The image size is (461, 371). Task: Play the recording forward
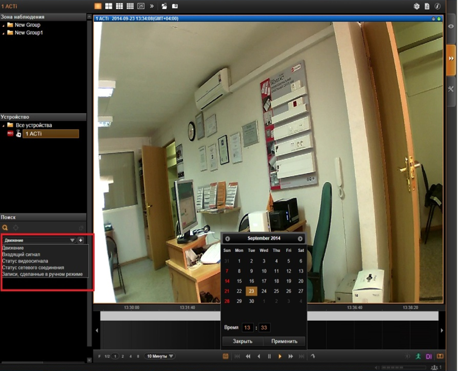[280, 356]
